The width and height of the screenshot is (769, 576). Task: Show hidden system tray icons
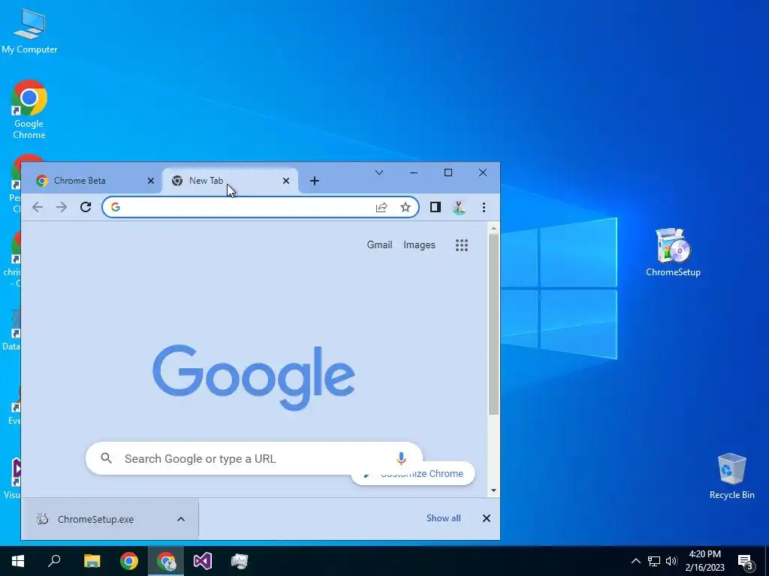pyautogui.click(x=635, y=561)
